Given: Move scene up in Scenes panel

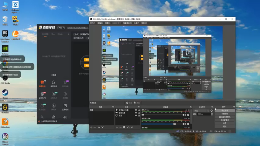Looking at the screenshot, I should 99,127.
